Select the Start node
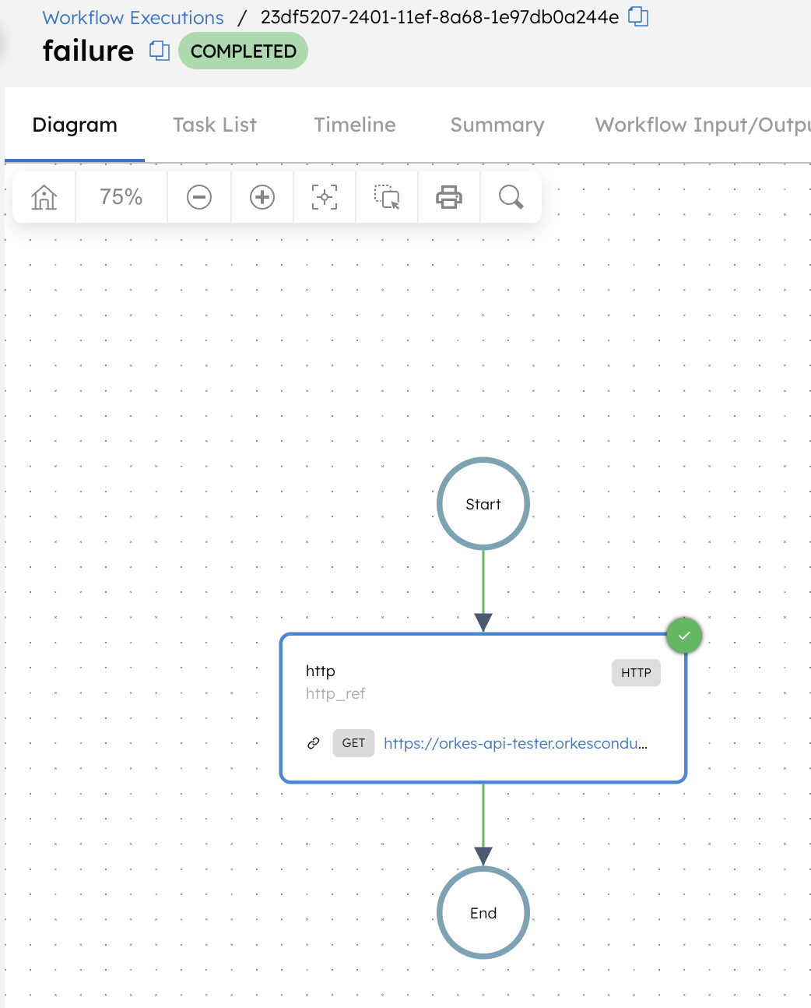This screenshot has height=1008, width=811. pos(483,504)
